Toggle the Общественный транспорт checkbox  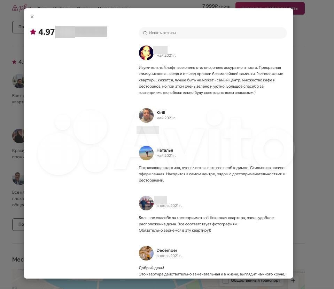[226, 281]
